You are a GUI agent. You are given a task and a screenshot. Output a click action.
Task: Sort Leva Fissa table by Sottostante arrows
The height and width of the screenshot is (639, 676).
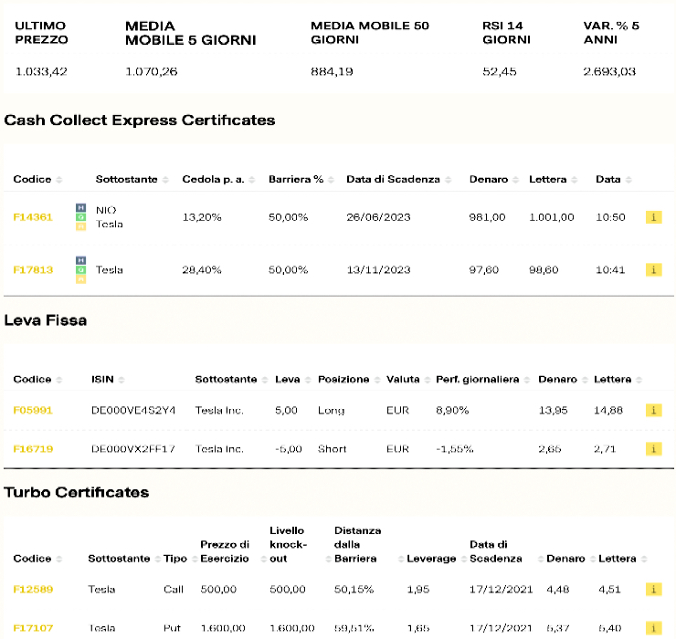(265, 380)
